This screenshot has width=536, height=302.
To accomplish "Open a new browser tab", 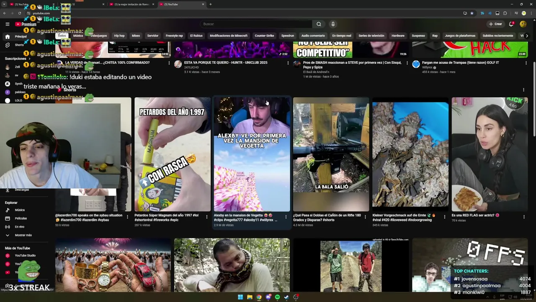I will click(210, 4).
